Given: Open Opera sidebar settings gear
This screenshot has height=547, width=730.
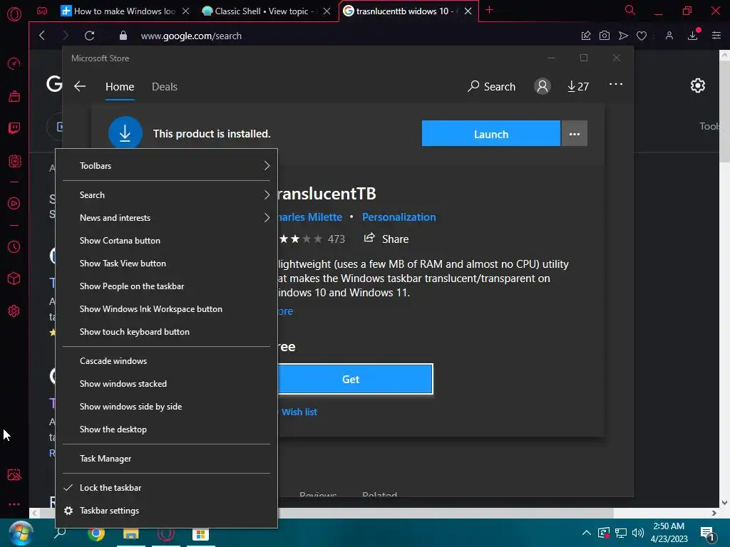Looking at the screenshot, I should 14,311.
